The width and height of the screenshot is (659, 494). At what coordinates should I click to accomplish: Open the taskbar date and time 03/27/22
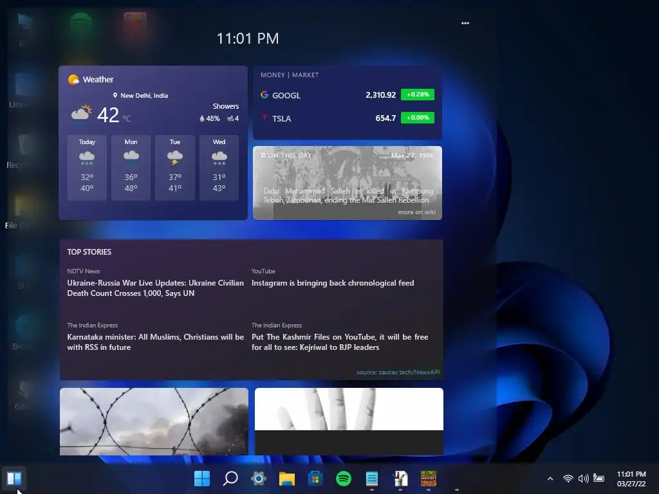point(631,479)
